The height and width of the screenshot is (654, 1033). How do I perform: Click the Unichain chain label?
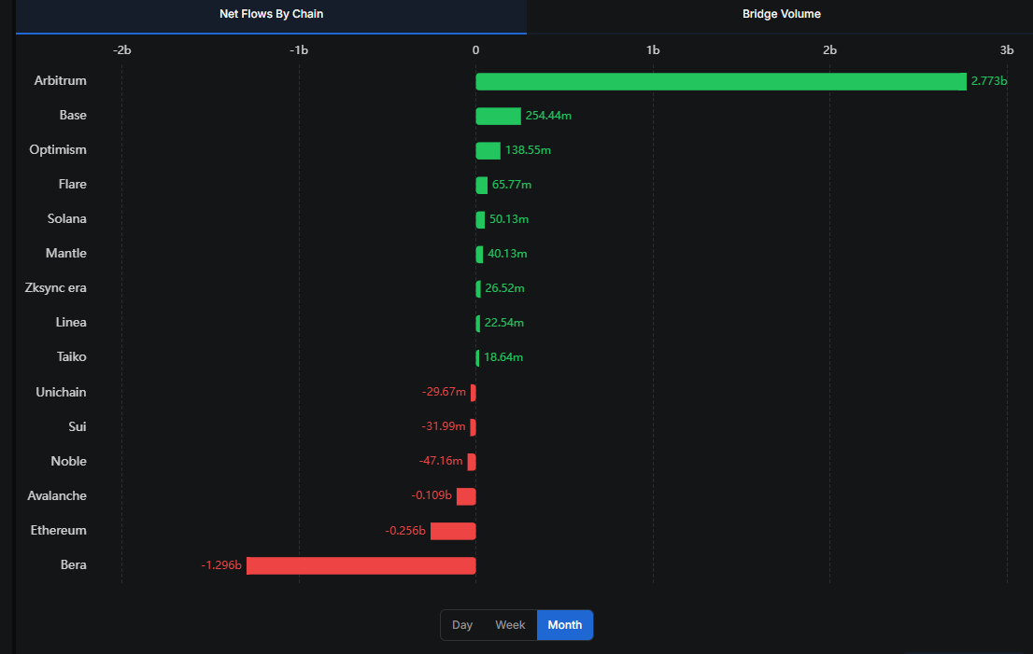tap(61, 392)
